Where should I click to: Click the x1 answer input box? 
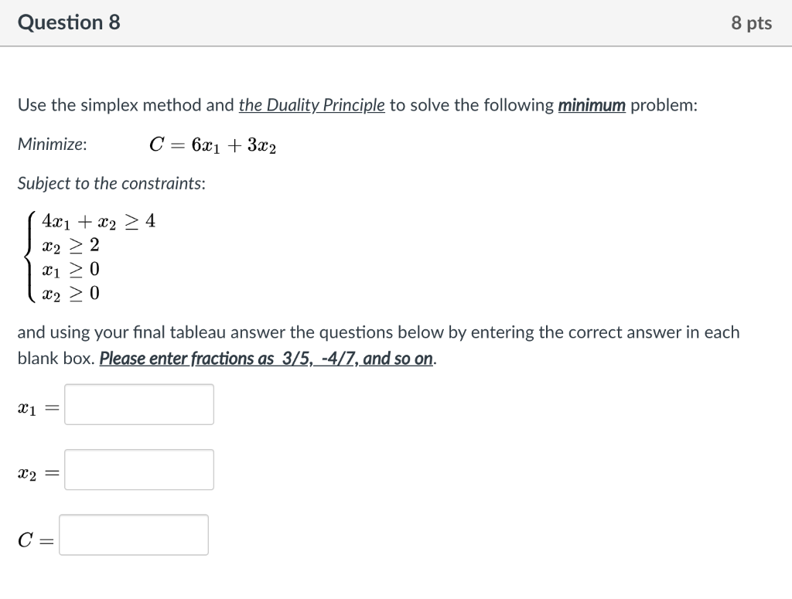click(139, 403)
